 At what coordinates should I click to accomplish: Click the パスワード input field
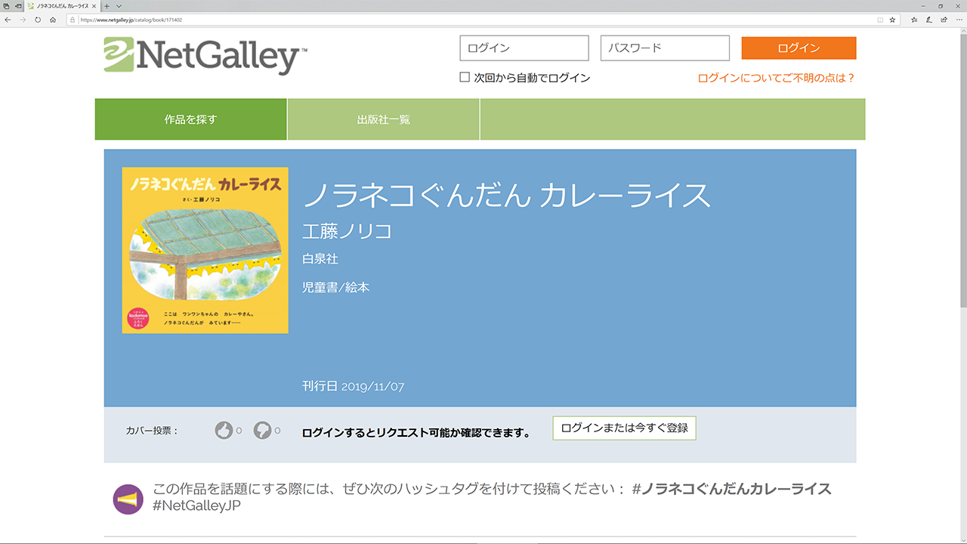click(x=665, y=48)
